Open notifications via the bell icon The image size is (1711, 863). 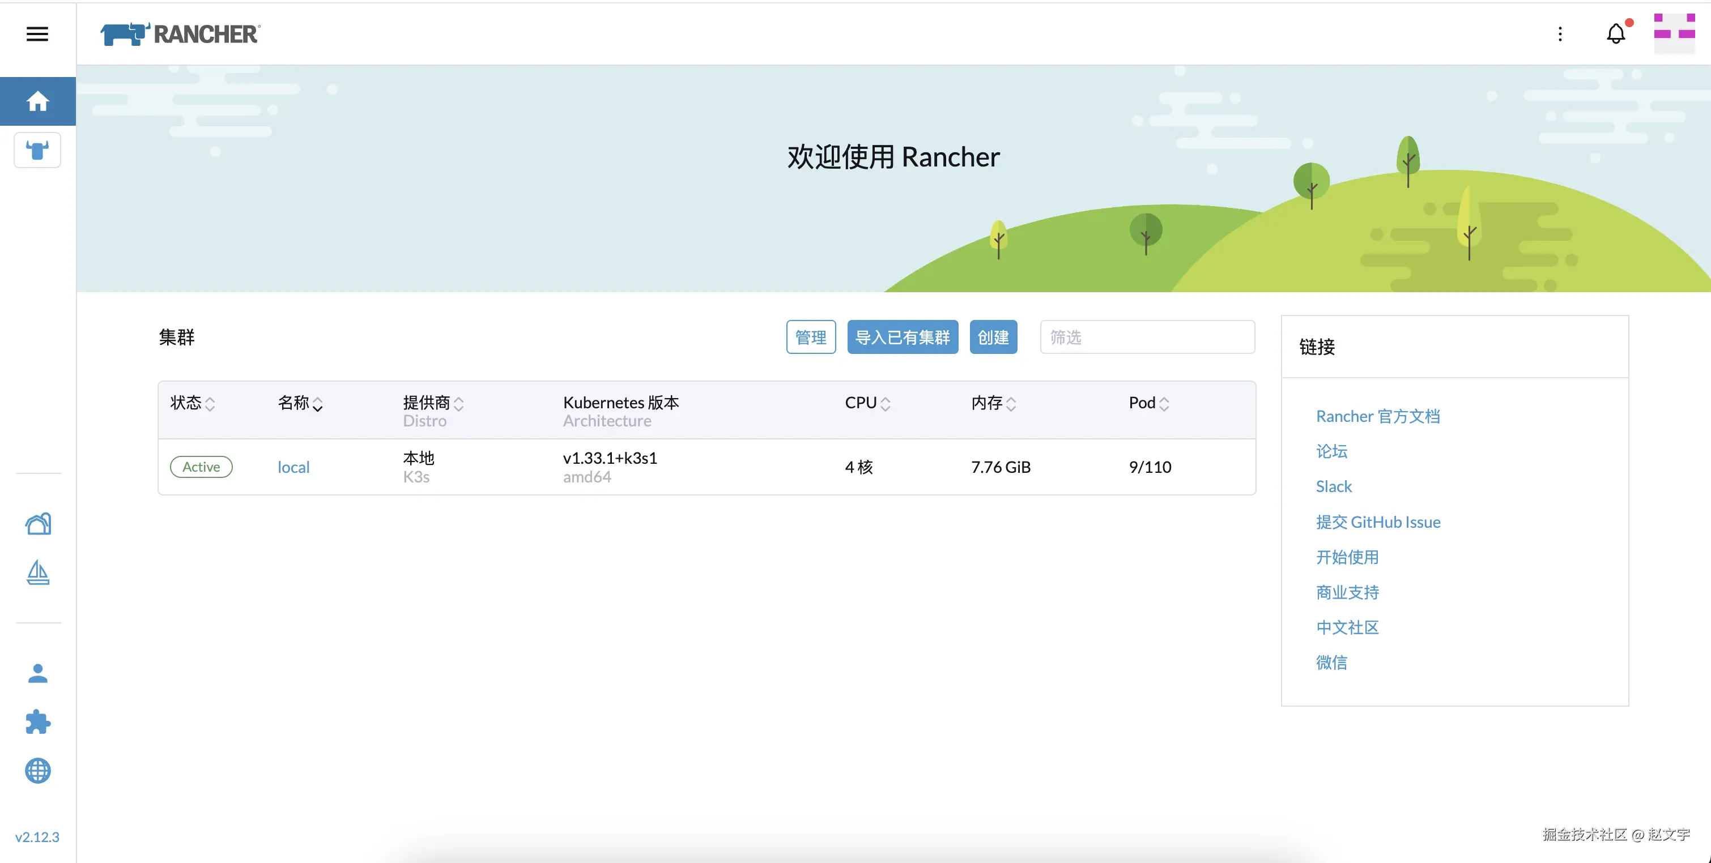tap(1615, 34)
